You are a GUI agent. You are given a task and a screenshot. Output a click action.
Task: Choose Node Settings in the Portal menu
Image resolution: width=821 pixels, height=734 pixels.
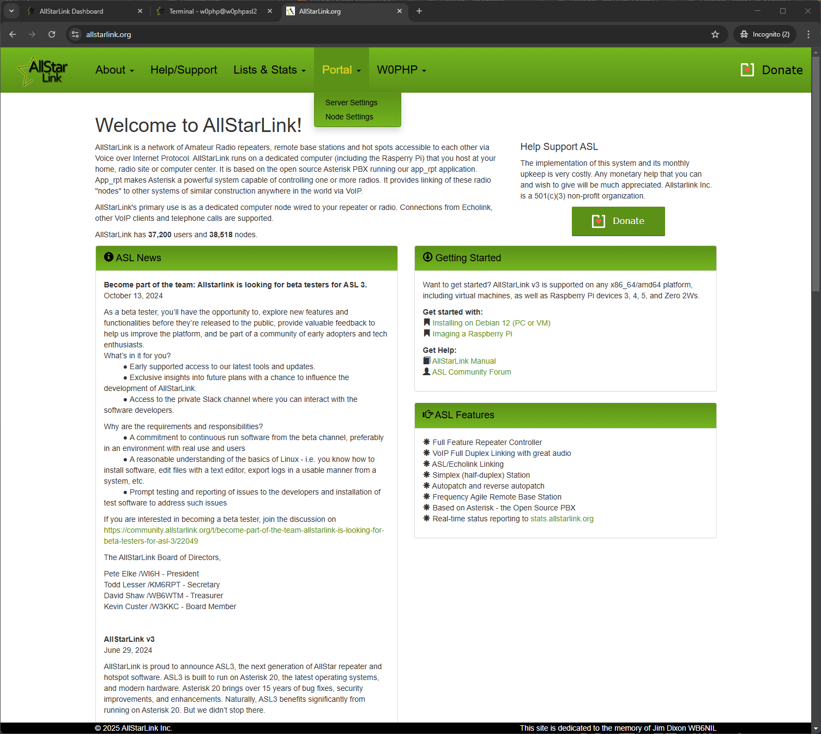349,117
